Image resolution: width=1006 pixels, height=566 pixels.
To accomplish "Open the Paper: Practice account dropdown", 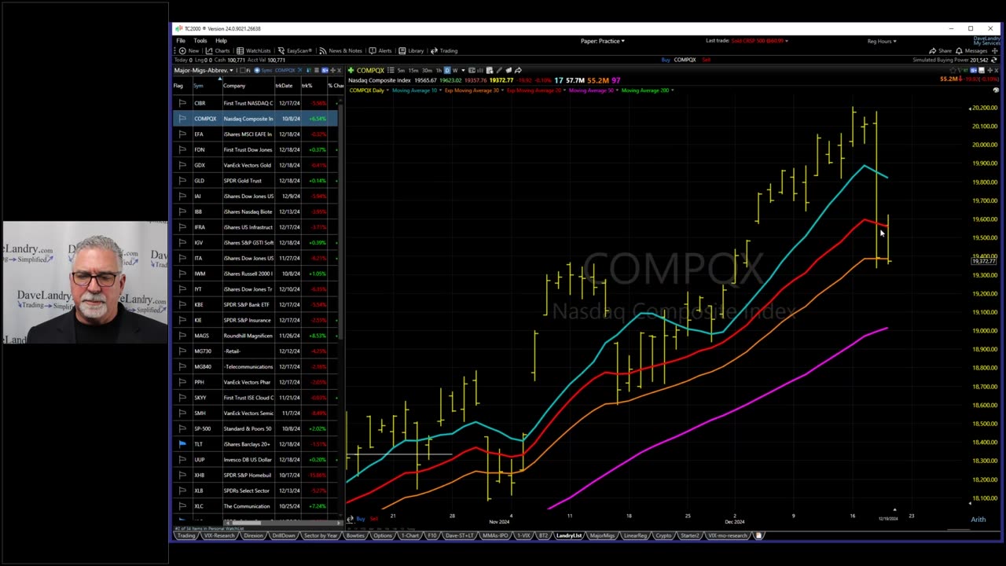I will point(602,41).
